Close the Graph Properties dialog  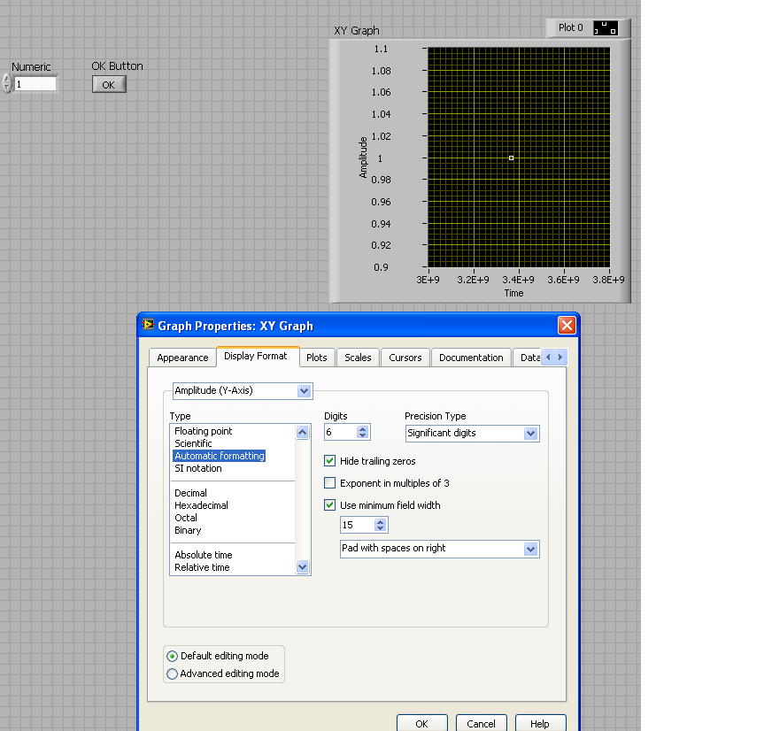tap(567, 325)
